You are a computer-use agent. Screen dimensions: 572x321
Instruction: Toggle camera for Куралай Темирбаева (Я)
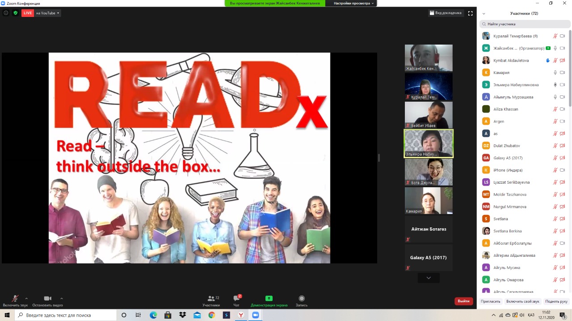pos(563,36)
